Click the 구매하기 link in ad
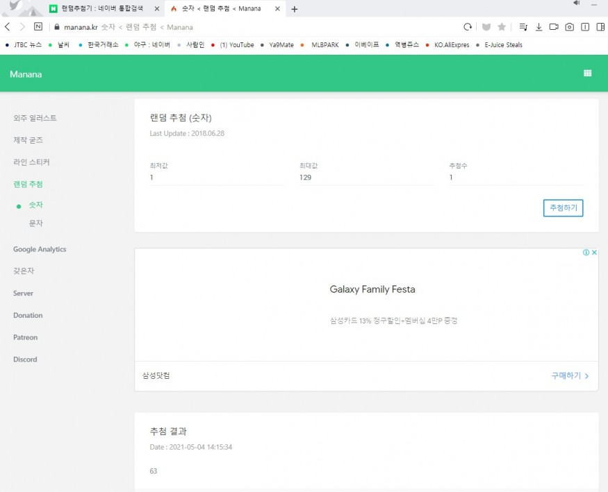Screen dimensions: 608x492 pyautogui.click(x=569, y=375)
